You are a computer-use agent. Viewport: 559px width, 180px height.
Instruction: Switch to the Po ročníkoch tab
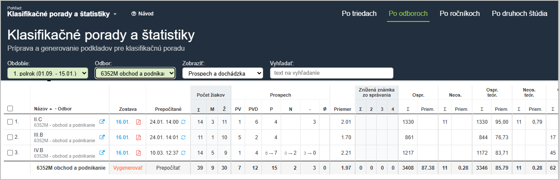tap(460, 14)
